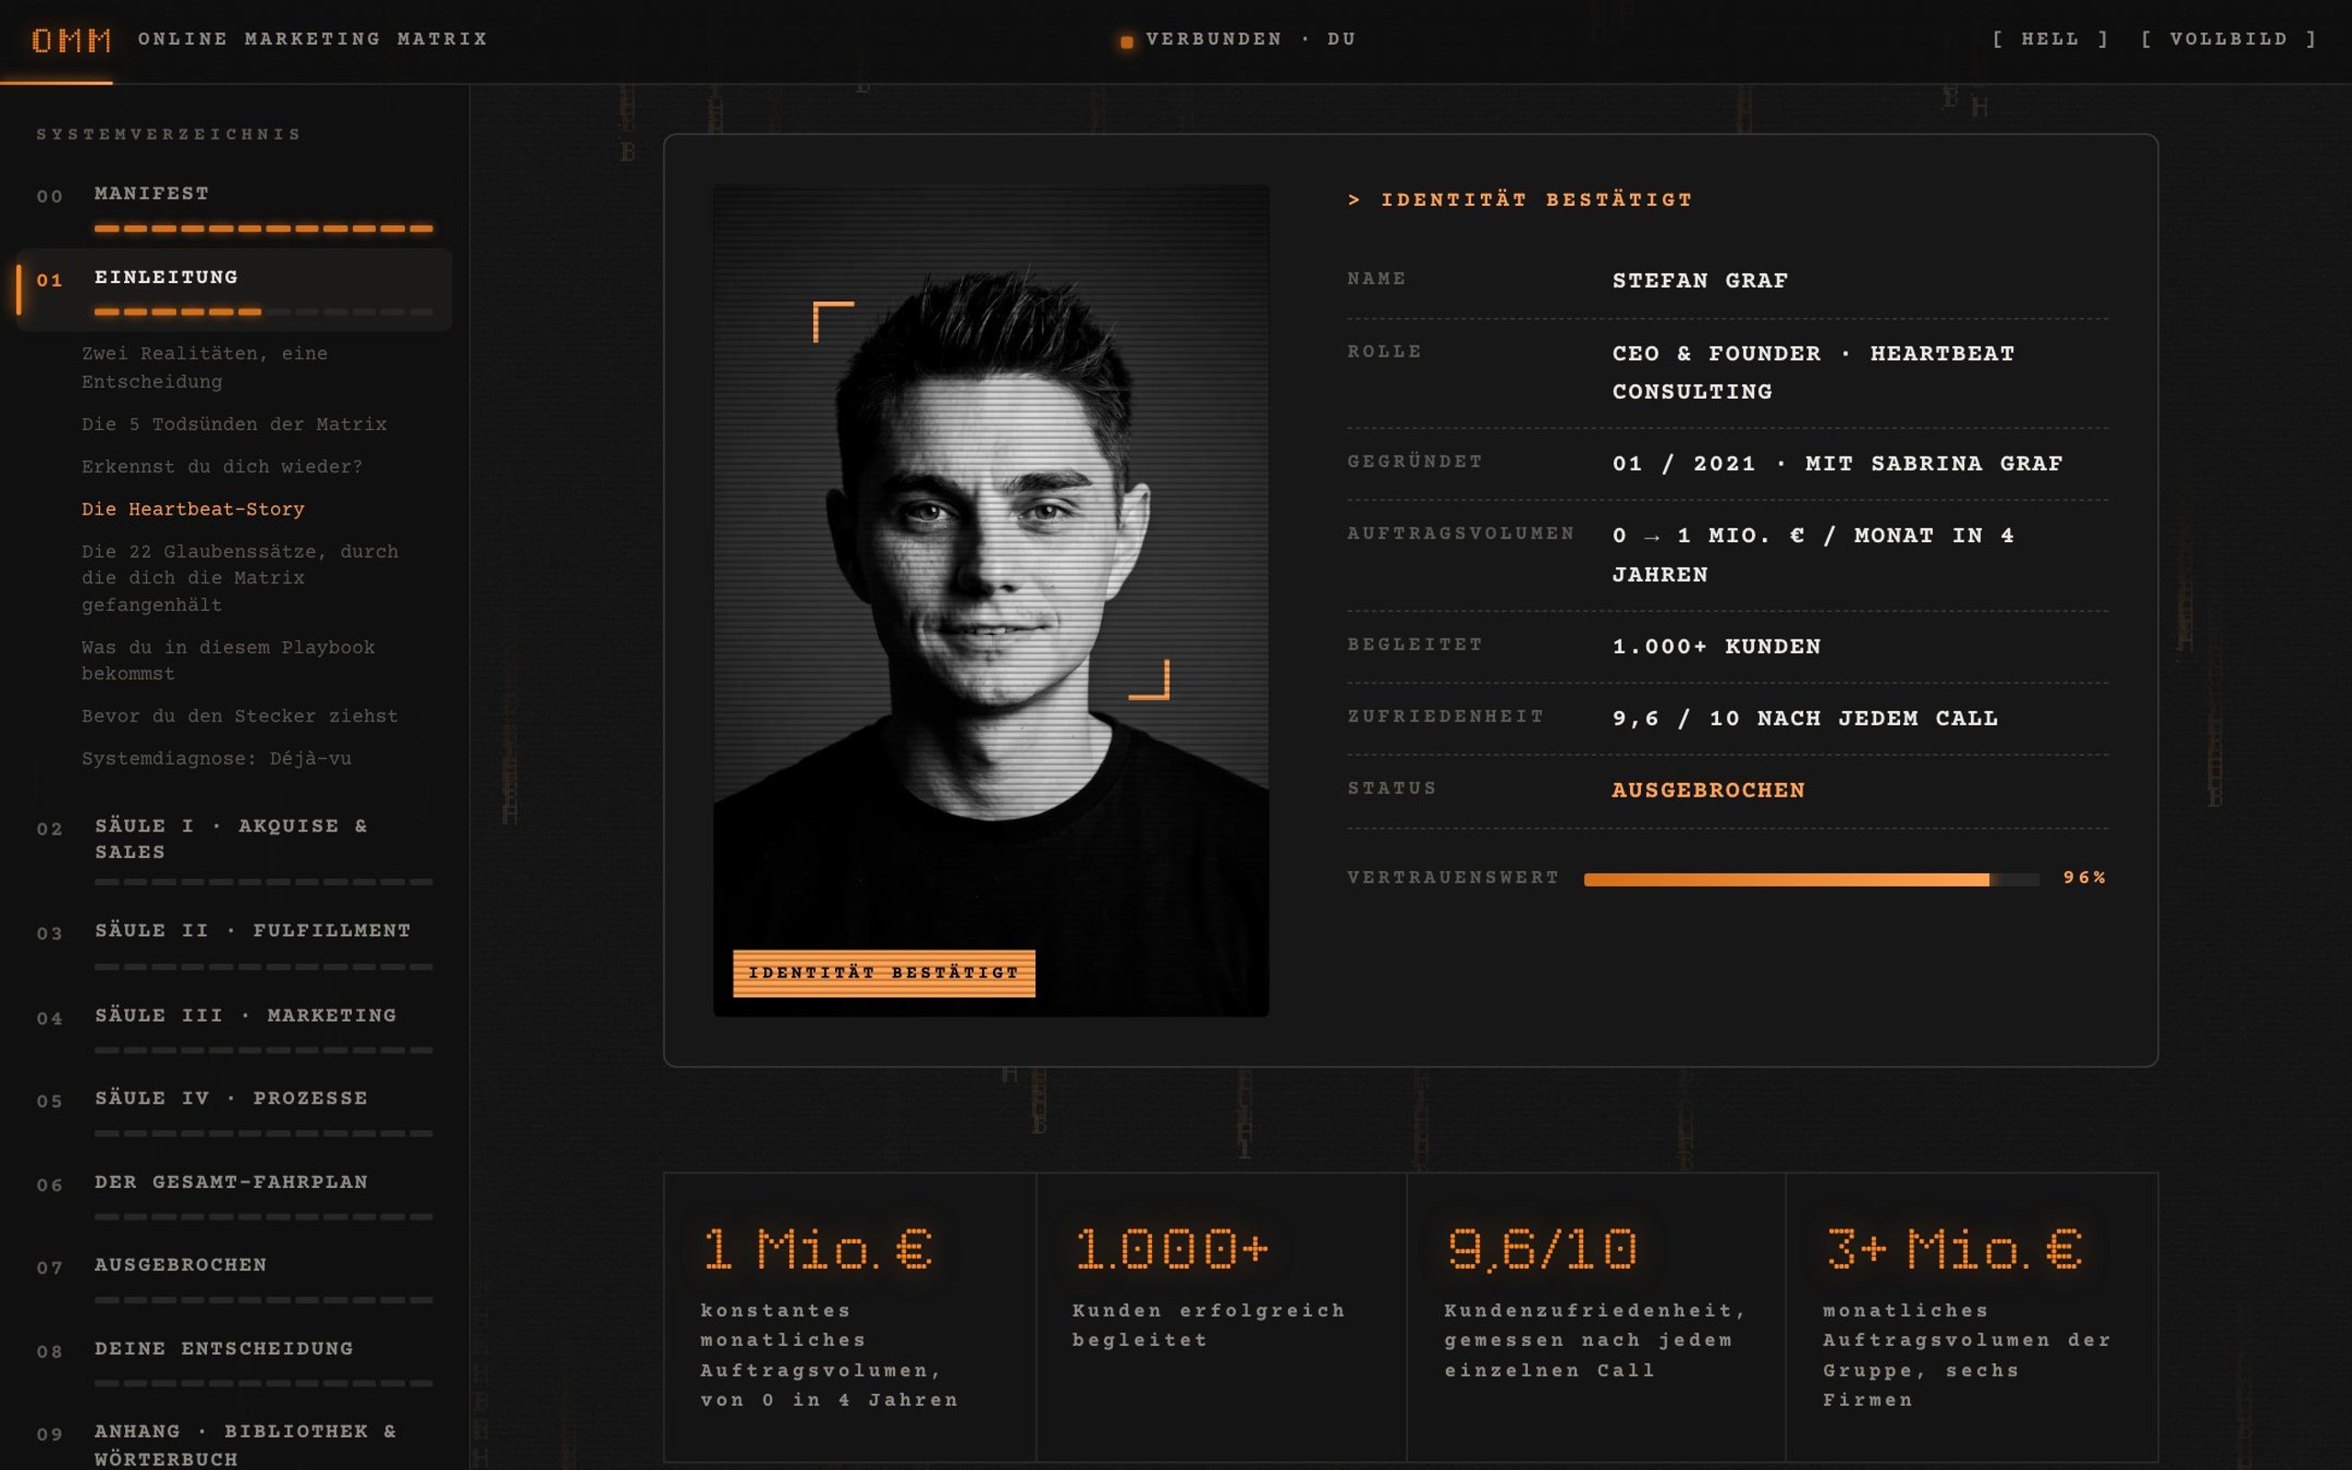
Task: Select Die Heartbeat-Story section
Action: (x=194, y=509)
